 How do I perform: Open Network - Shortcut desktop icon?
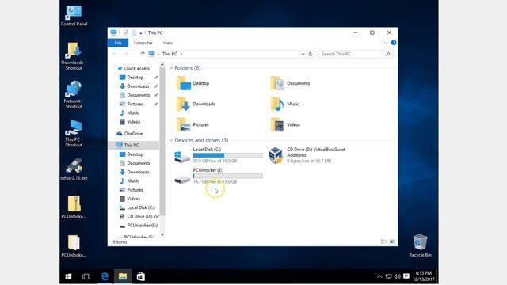click(x=74, y=94)
